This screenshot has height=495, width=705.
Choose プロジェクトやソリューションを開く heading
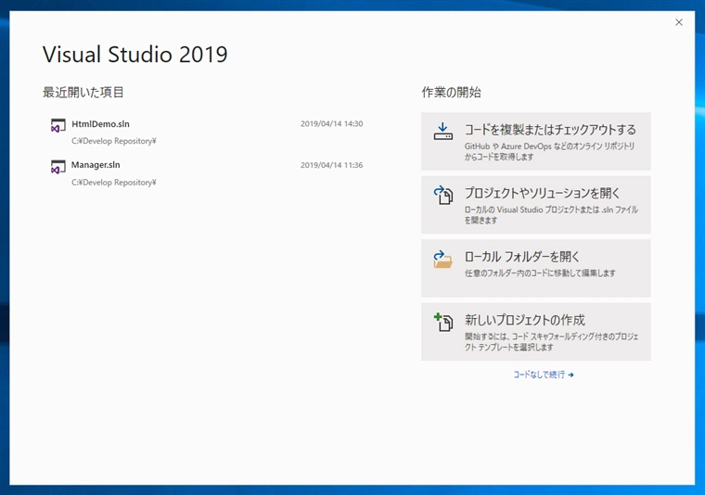pos(543,193)
